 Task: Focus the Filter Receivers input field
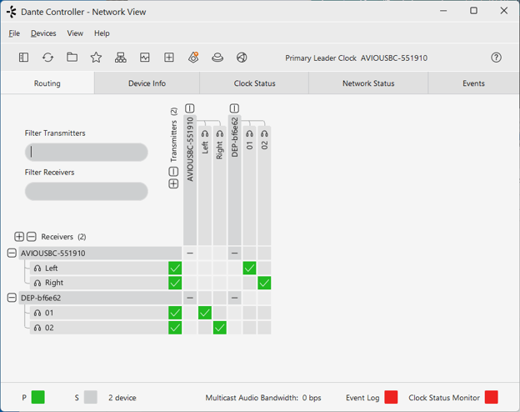(86, 191)
